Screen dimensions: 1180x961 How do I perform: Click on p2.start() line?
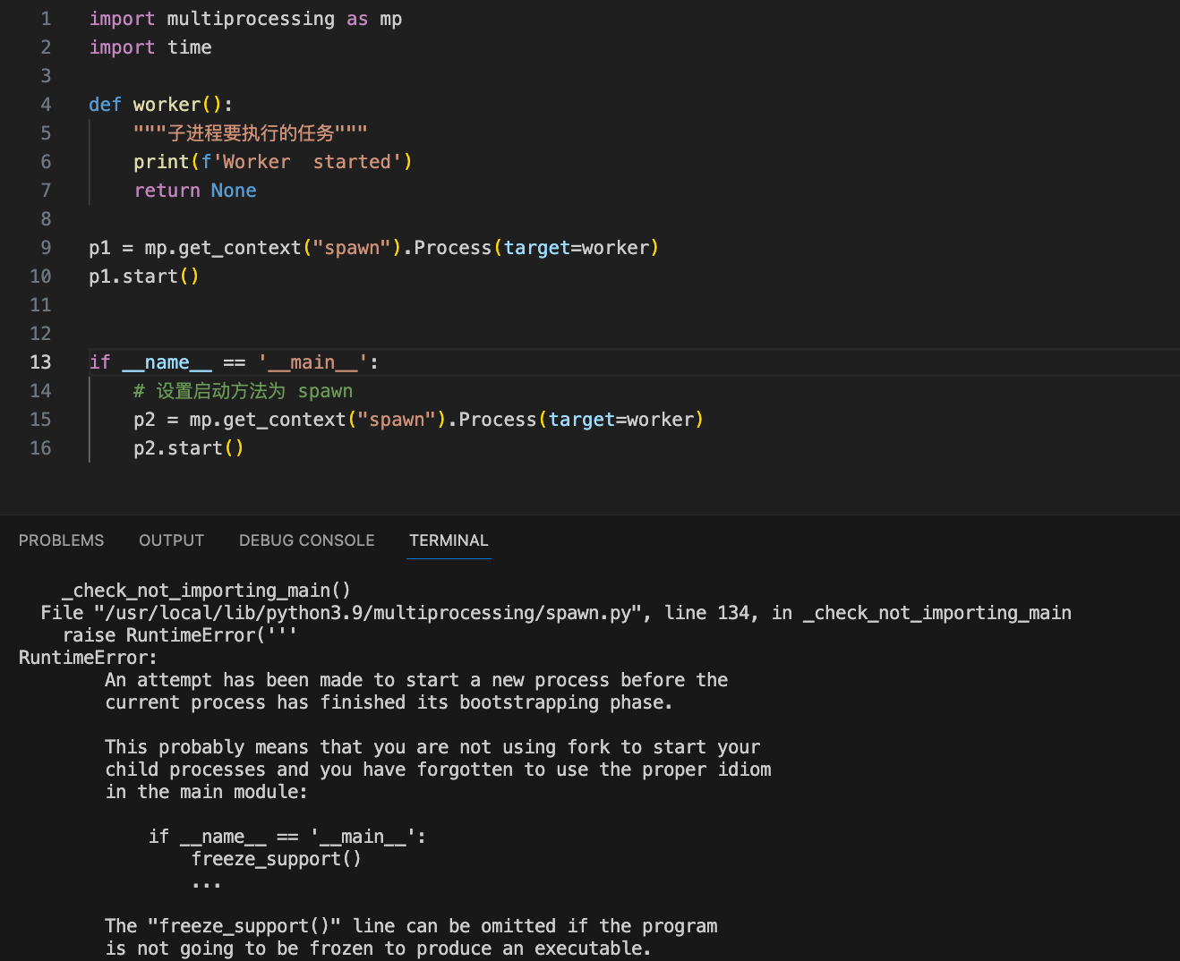[188, 448]
